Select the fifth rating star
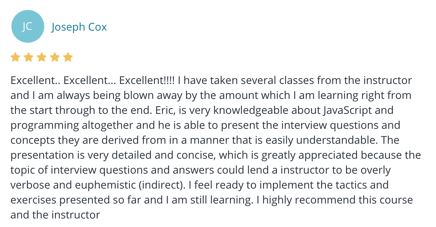This screenshot has height=227, width=436. (68, 57)
